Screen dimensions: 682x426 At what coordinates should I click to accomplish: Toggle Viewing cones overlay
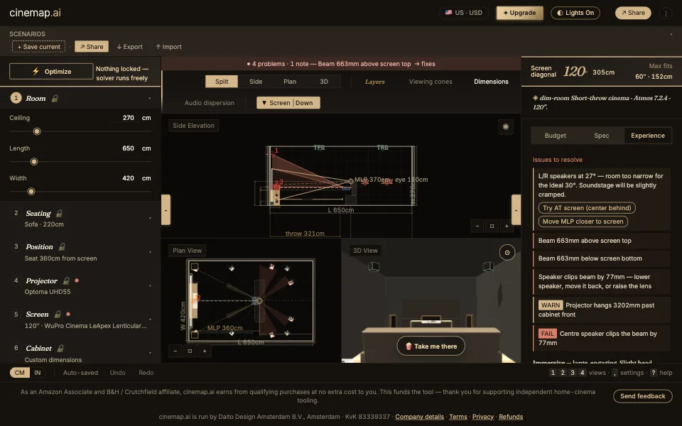[x=431, y=81]
